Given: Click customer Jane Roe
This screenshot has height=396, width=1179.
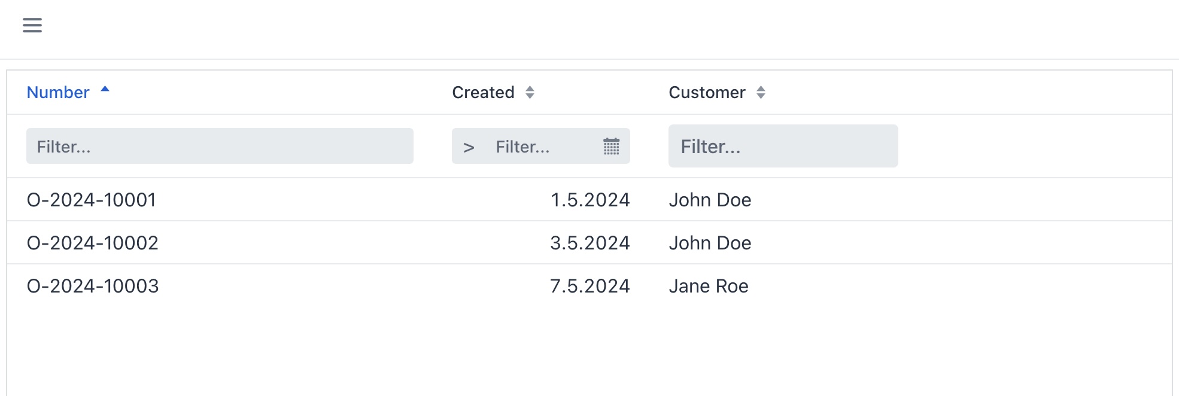Looking at the screenshot, I should [709, 286].
